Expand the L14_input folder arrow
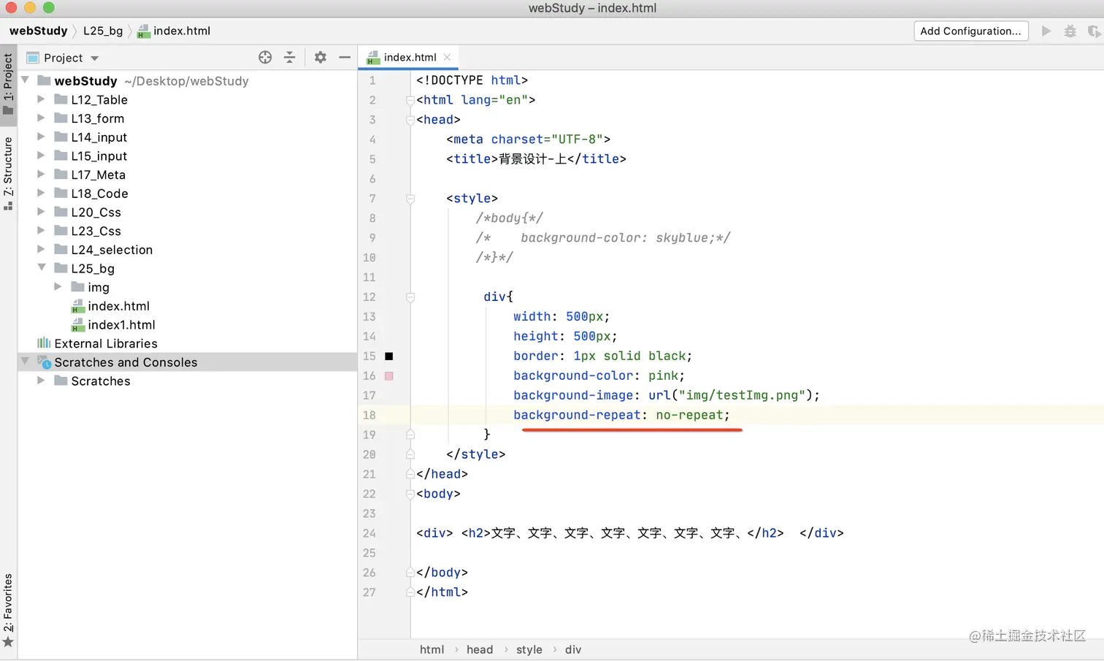1104x661 pixels. [41, 137]
